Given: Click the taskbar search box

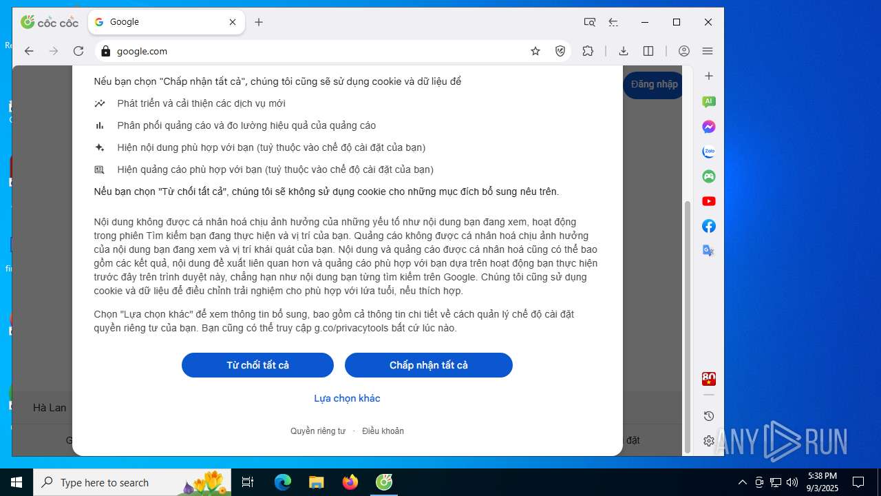Looking at the screenshot, I should [132, 482].
